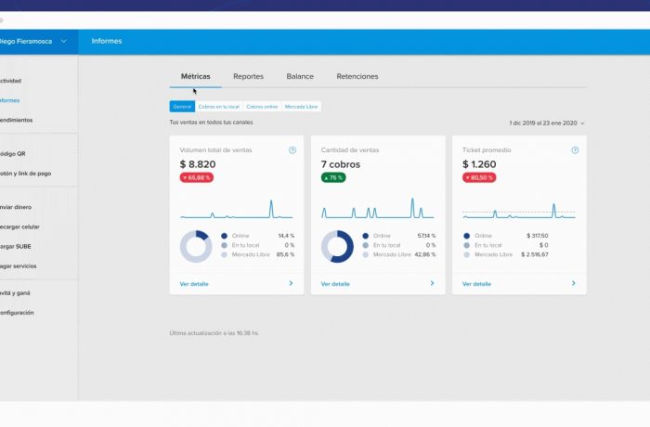Click arrow icon in Cantidad de ventas row
The image size is (650, 427).
click(x=433, y=283)
